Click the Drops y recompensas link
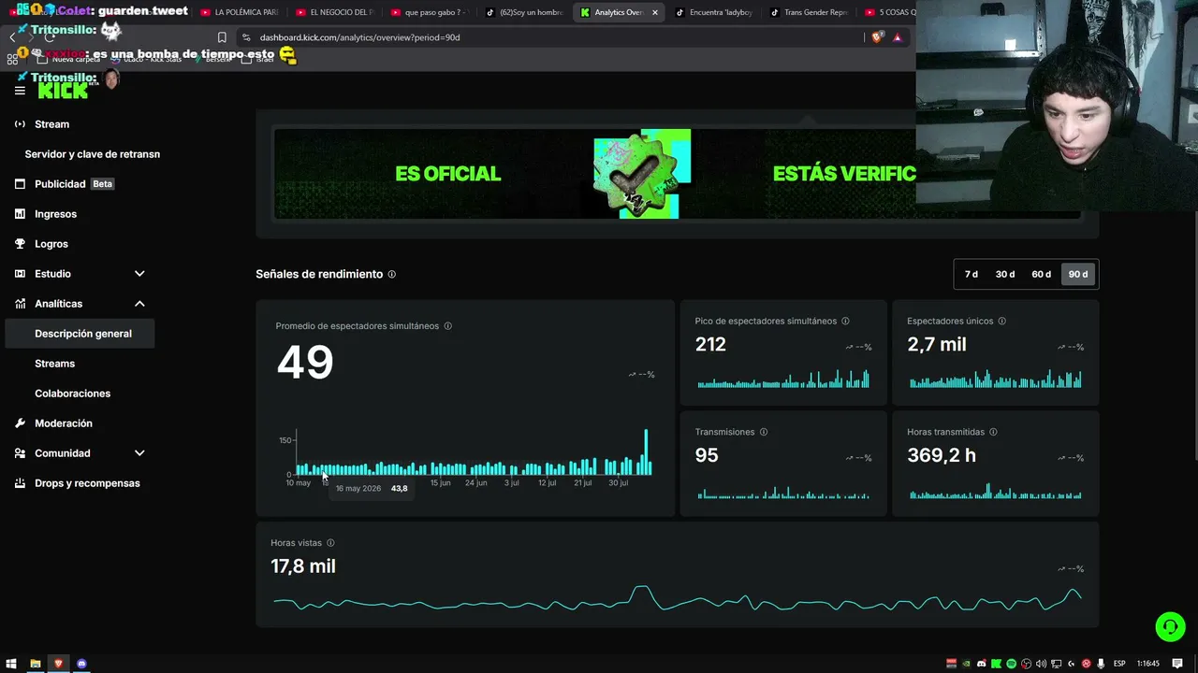Image resolution: width=1198 pixels, height=673 pixels. pyautogui.click(x=87, y=483)
